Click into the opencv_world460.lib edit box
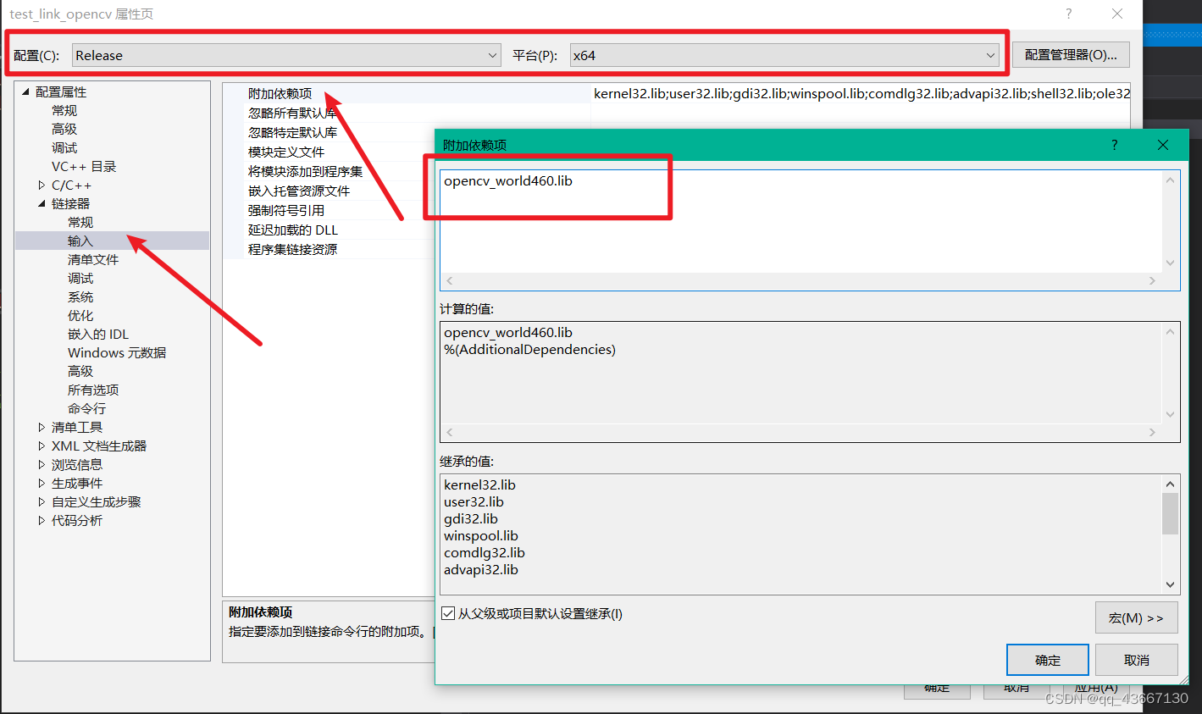 point(801,222)
